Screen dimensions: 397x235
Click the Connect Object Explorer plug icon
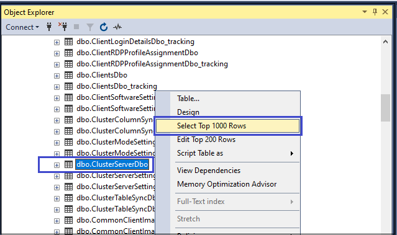pos(49,27)
